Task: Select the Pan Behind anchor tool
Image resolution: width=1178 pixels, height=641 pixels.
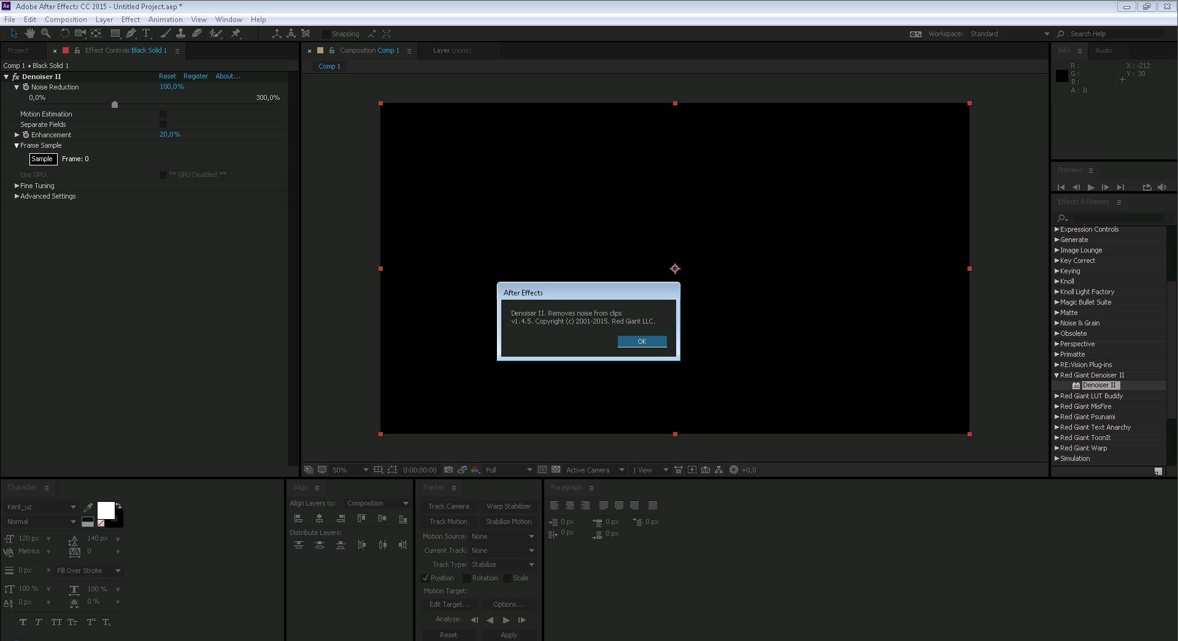Action: 96,34
